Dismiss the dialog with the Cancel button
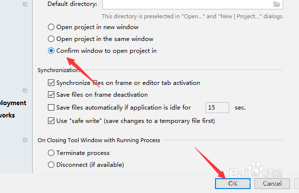The image size is (299, 193). (x=272, y=184)
